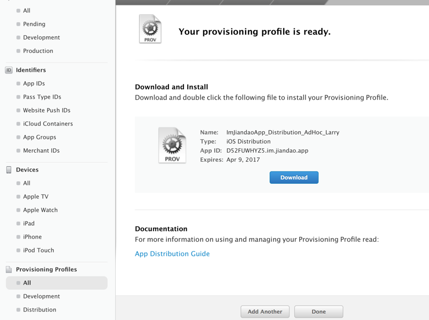Viewport: 429px width, 320px height.
Task: Open Distribution provisioning profiles
Action: pyautogui.click(x=40, y=310)
